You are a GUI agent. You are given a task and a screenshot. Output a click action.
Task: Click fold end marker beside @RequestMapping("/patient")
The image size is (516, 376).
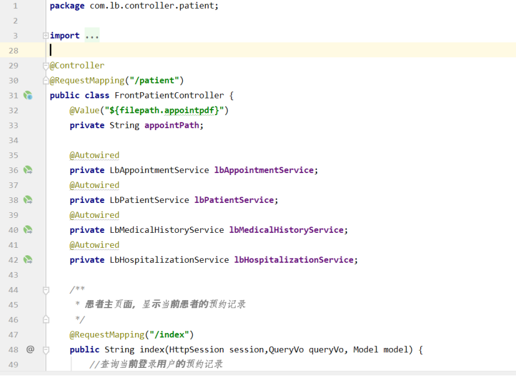pos(46,80)
